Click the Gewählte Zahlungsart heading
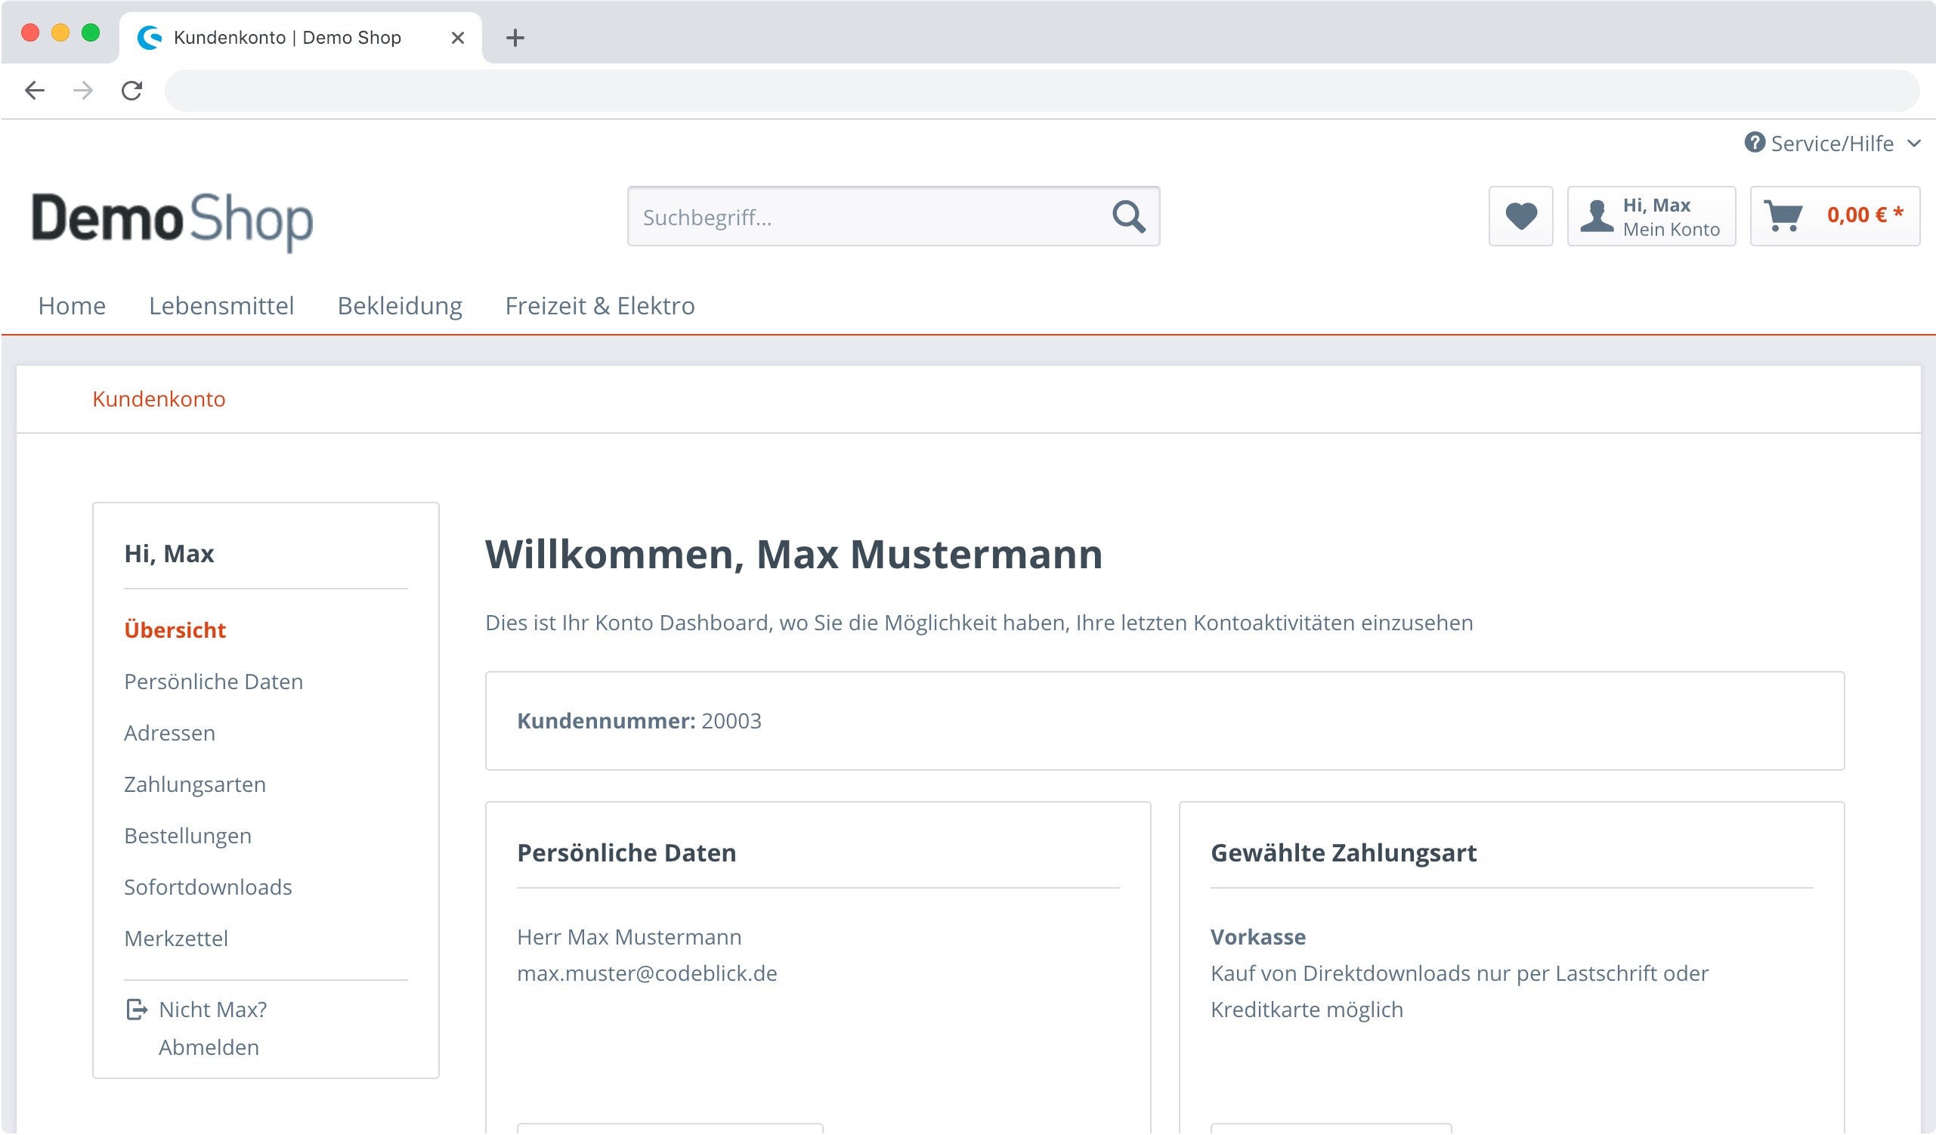 (1343, 853)
